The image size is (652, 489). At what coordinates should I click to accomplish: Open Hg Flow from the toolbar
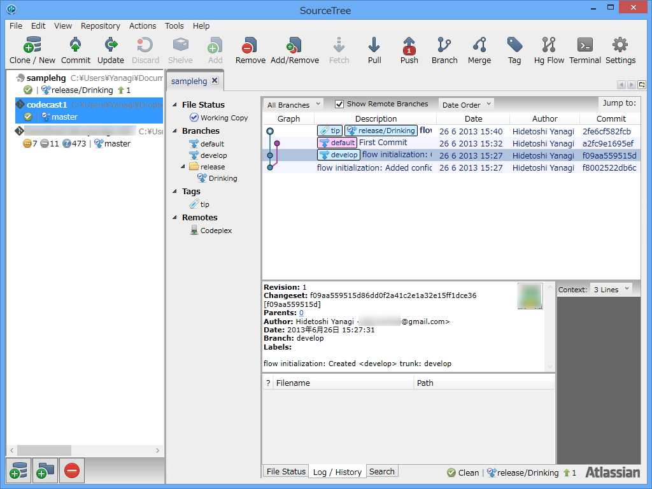point(549,50)
